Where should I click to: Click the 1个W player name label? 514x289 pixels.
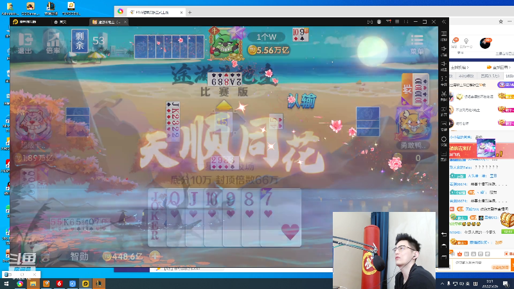point(266,37)
